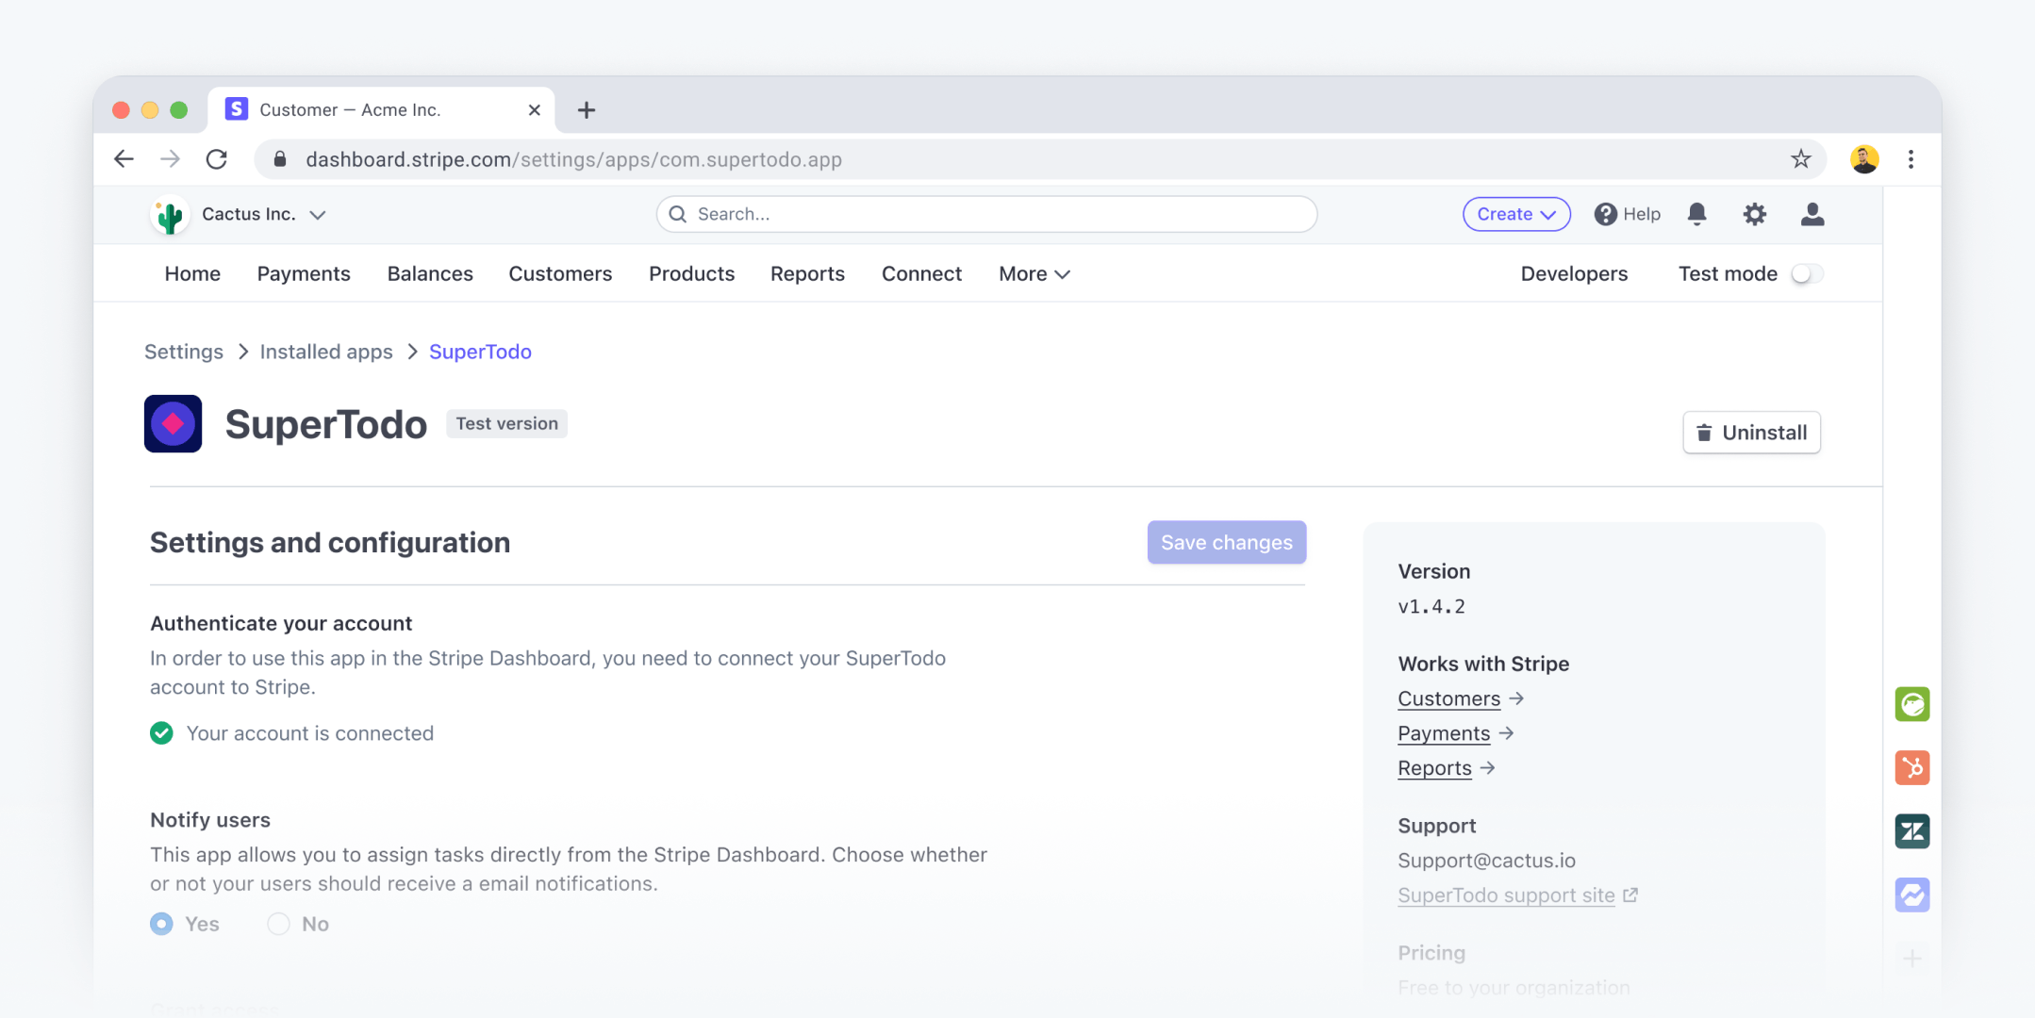Click the Search input field
Viewport: 2035px width, 1018px height.
point(987,212)
